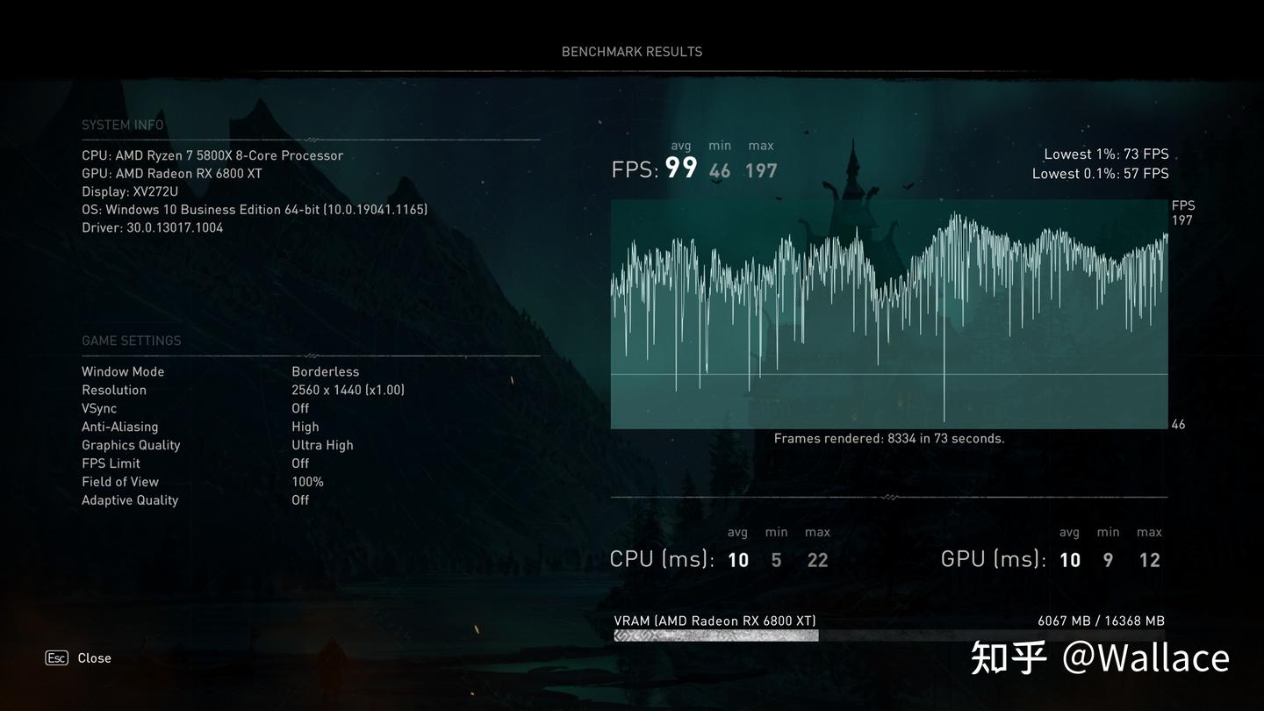The height and width of the screenshot is (711, 1264).
Task: Click inside the FPS graph area
Action: tap(889, 313)
